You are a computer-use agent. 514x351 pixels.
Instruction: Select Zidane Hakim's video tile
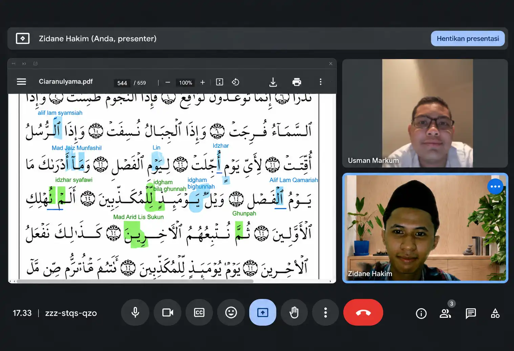[425, 228]
